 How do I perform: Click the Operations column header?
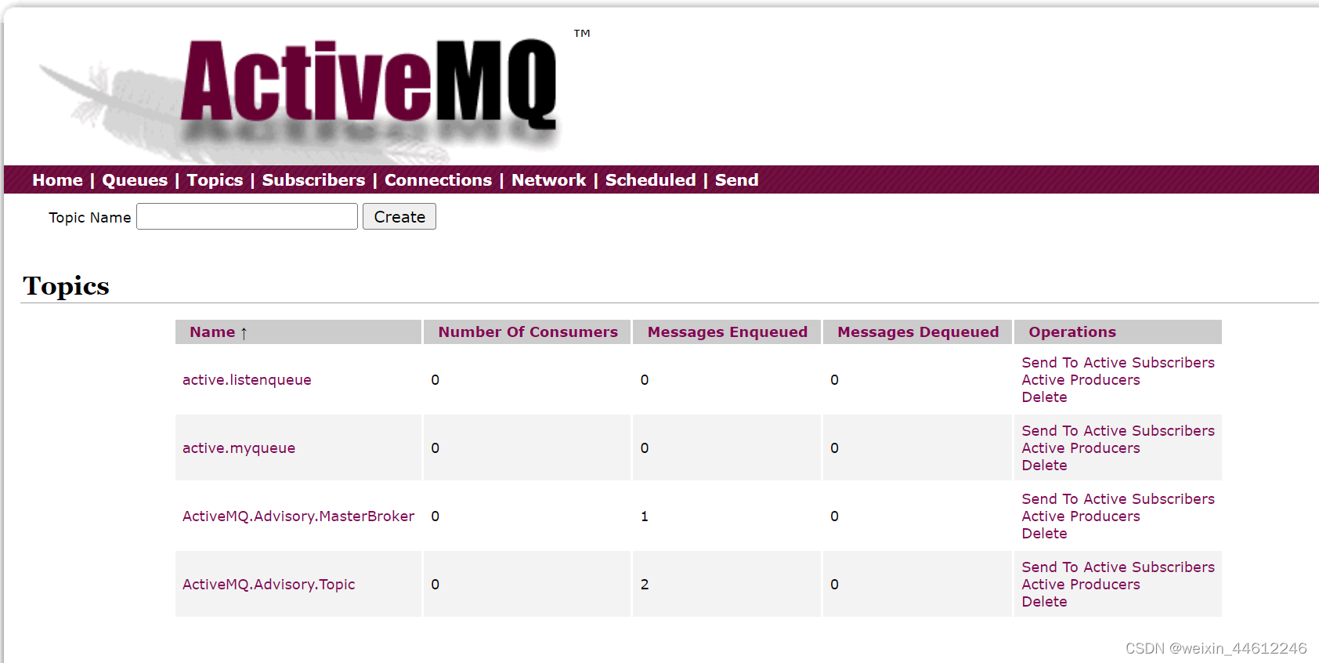pos(1072,332)
